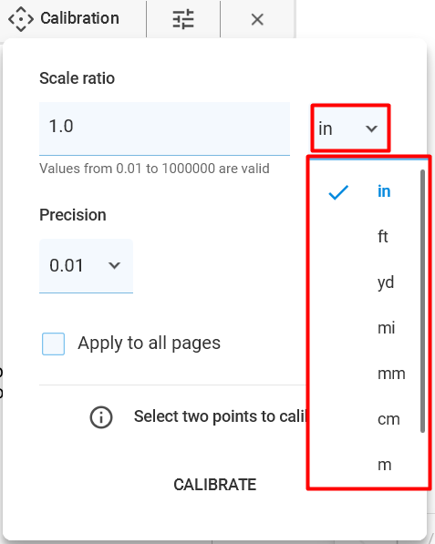Select cm unit option
This screenshot has width=435, height=544.
point(388,419)
